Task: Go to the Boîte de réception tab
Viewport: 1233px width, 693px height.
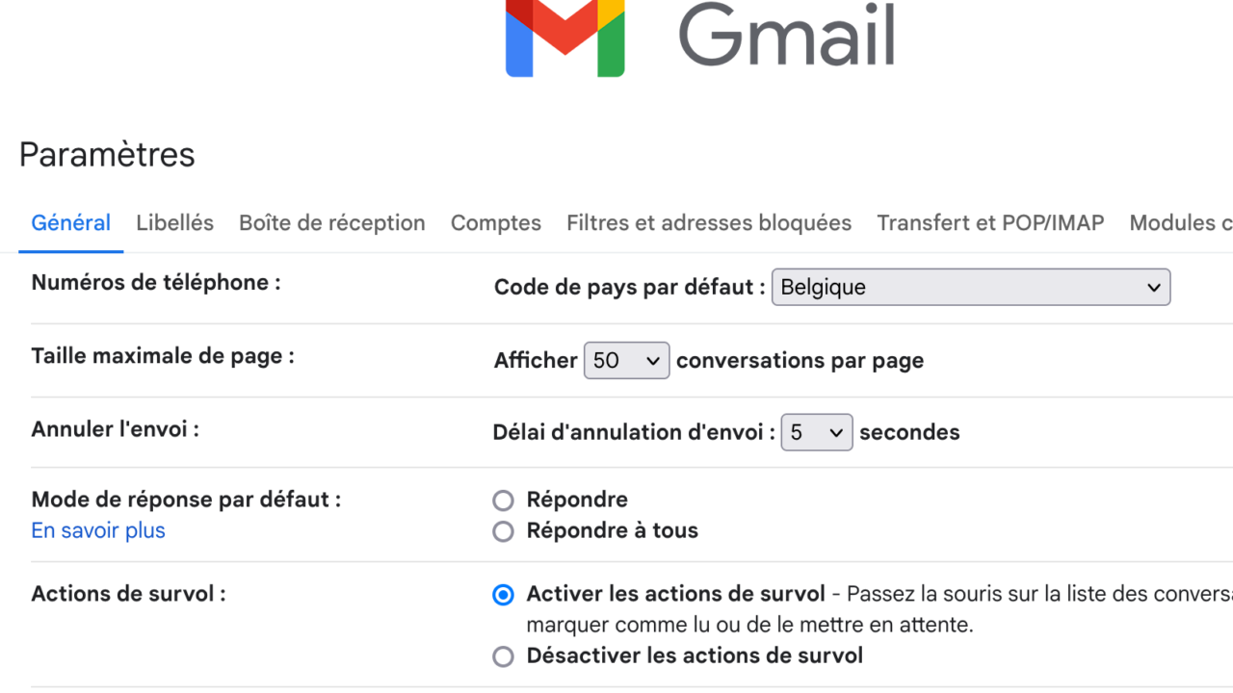Action: (x=331, y=223)
